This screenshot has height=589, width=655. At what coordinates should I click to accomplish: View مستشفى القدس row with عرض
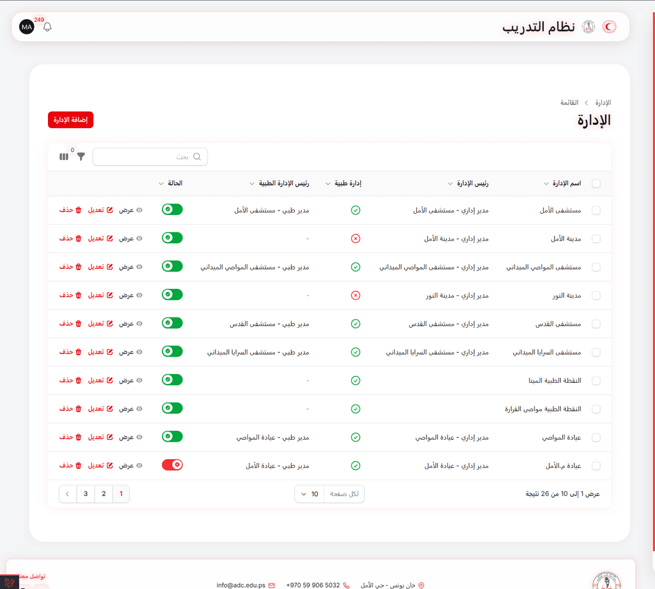coord(130,324)
